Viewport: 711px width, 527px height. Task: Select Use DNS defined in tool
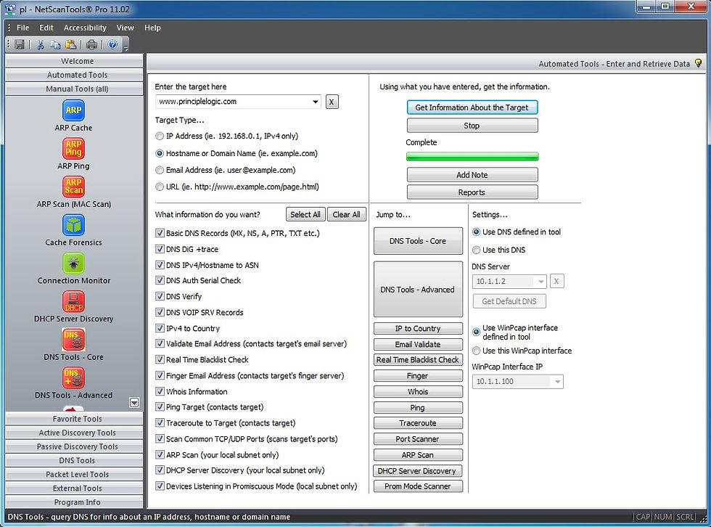[x=476, y=232]
